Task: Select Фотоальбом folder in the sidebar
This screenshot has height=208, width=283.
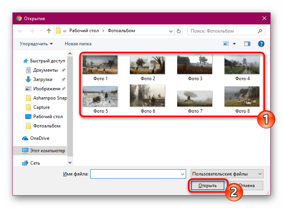Action: click(43, 126)
